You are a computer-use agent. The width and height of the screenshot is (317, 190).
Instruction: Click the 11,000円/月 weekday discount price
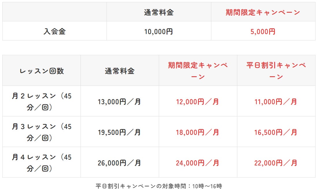[276, 102]
